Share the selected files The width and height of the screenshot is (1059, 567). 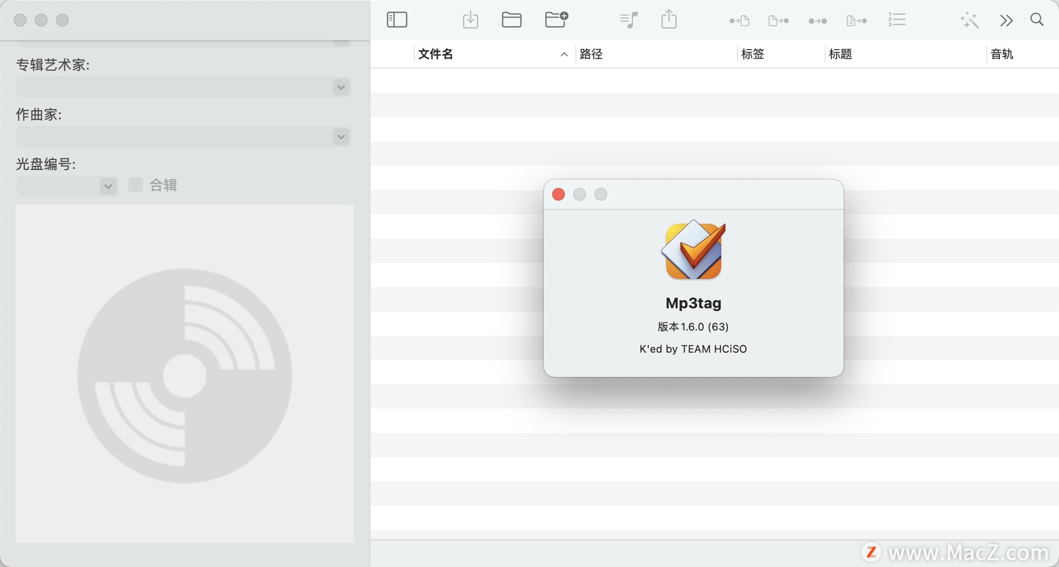668,19
